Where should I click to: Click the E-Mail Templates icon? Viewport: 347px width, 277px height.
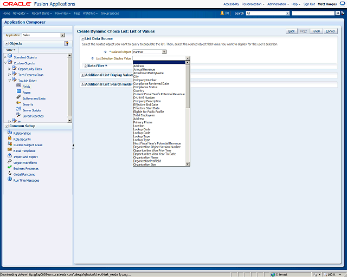coord(10,149)
